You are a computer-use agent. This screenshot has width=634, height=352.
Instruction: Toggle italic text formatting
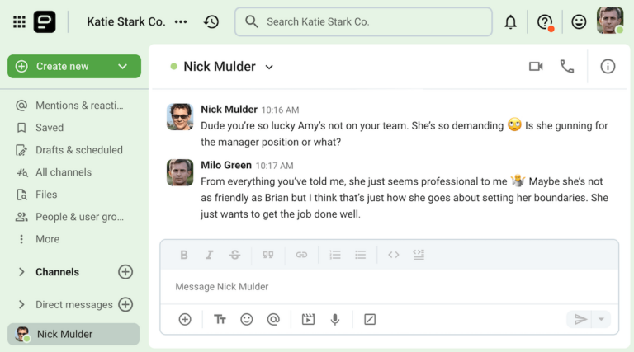point(210,255)
